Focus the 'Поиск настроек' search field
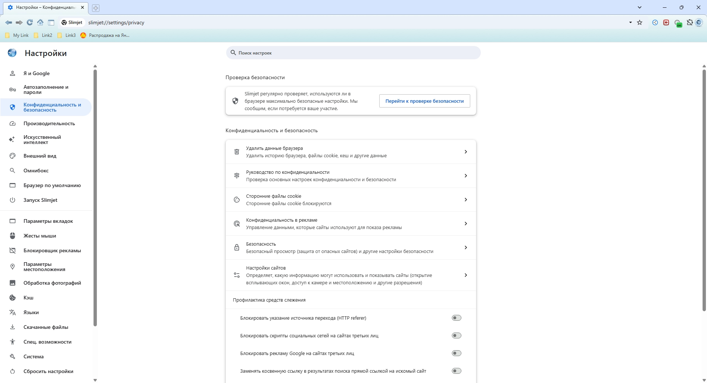 (x=353, y=53)
